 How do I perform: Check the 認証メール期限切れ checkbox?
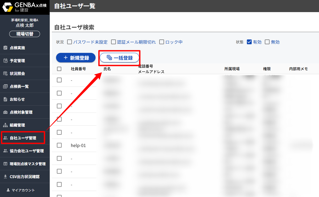tap(113, 42)
